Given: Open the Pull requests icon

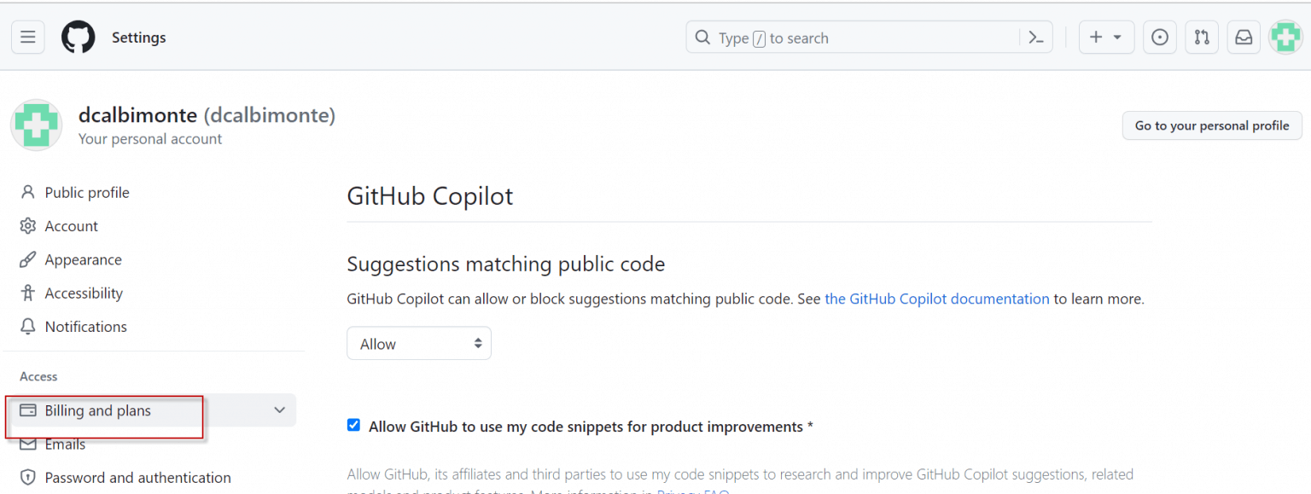Looking at the screenshot, I should pyautogui.click(x=1202, y=38).
